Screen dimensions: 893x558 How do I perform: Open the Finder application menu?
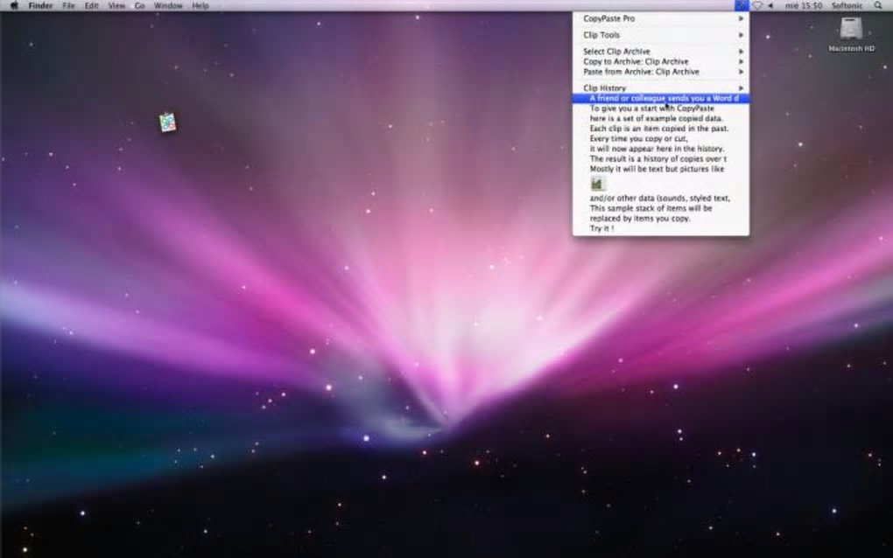[x=40, y=6]
